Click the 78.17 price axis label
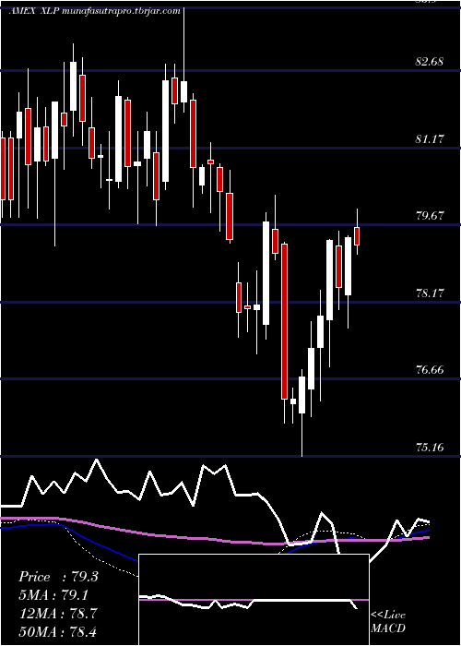Viewport: 461px width, 646px height. (x=431, y=293)
